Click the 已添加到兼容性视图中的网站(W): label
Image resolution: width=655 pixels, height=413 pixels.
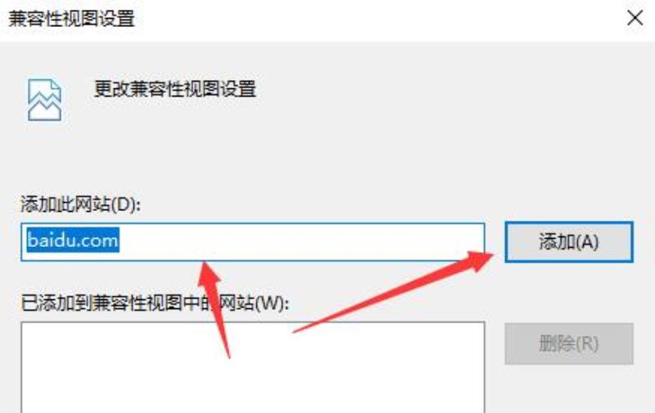(x=155, y=303)
